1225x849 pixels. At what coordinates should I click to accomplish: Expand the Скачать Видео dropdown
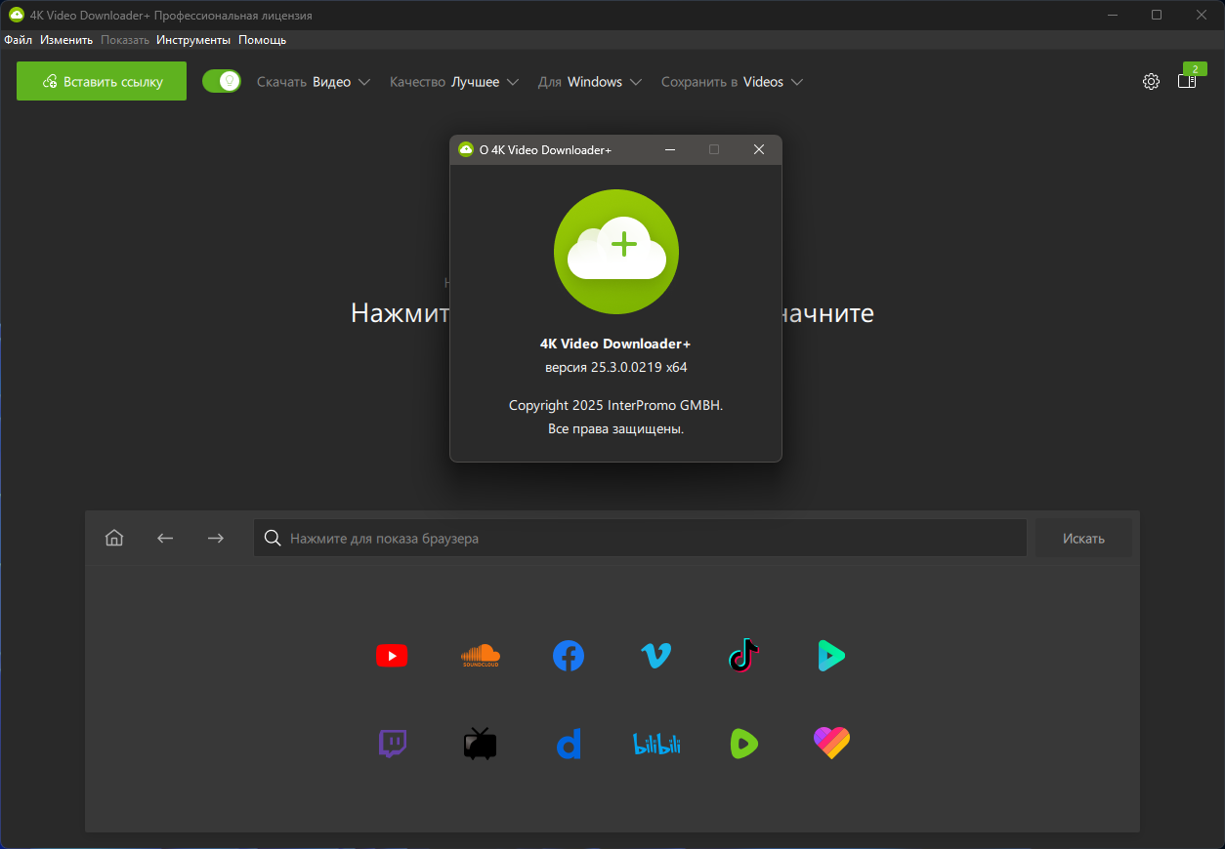click(x=314, y=82)
